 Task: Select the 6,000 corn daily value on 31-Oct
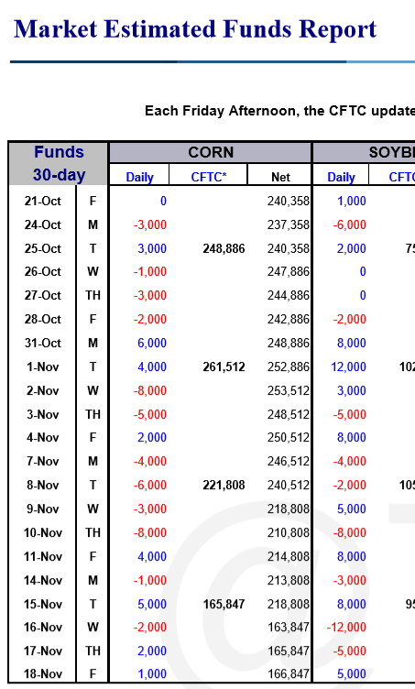152,344
